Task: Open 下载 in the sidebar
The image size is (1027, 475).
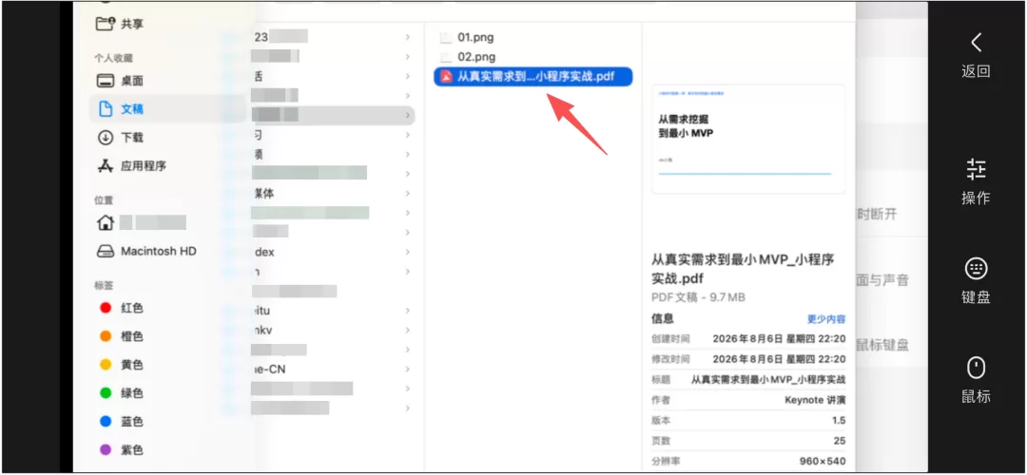Action: 132,138
